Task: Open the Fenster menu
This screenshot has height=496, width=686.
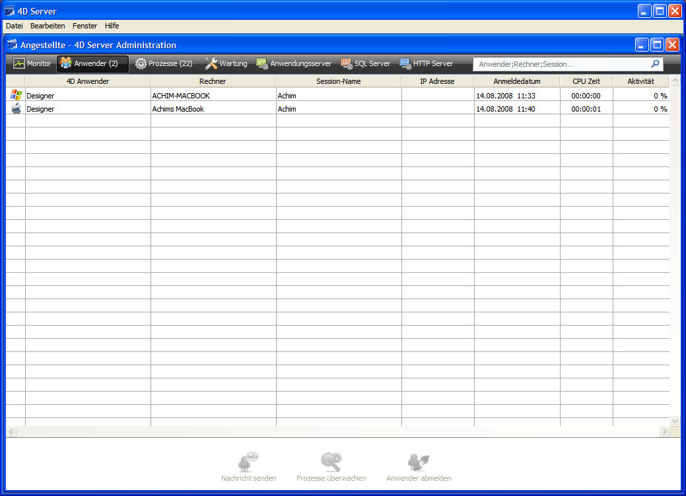Action: 85,26
